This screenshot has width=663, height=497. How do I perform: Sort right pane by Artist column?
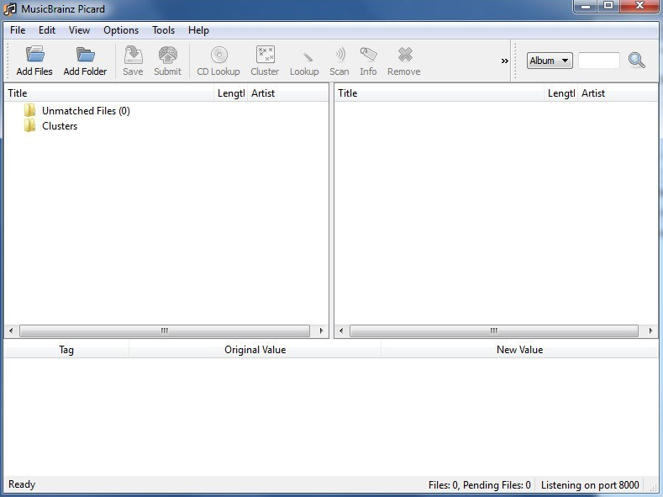pos(618,93)
